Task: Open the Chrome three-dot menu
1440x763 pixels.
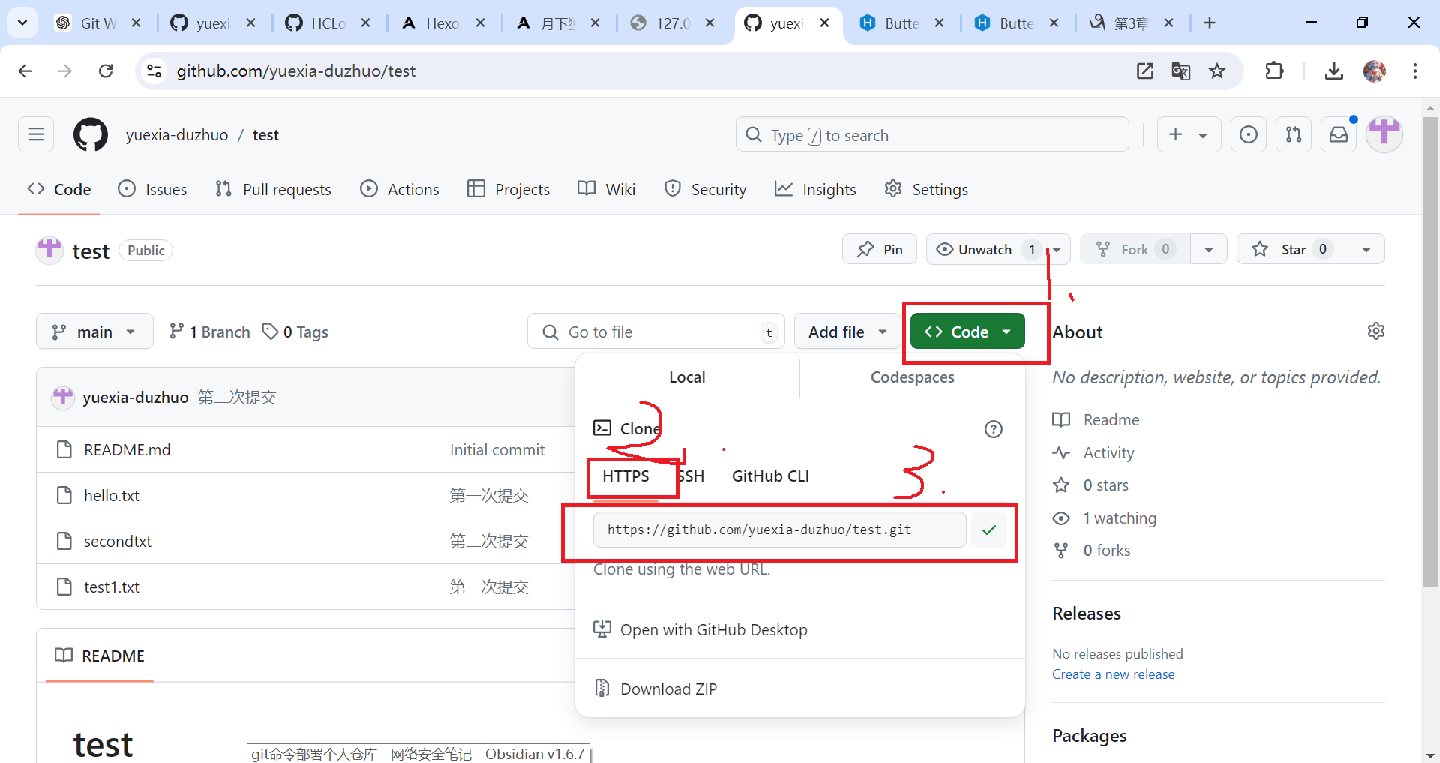Action: click(x=1415, y=71)
